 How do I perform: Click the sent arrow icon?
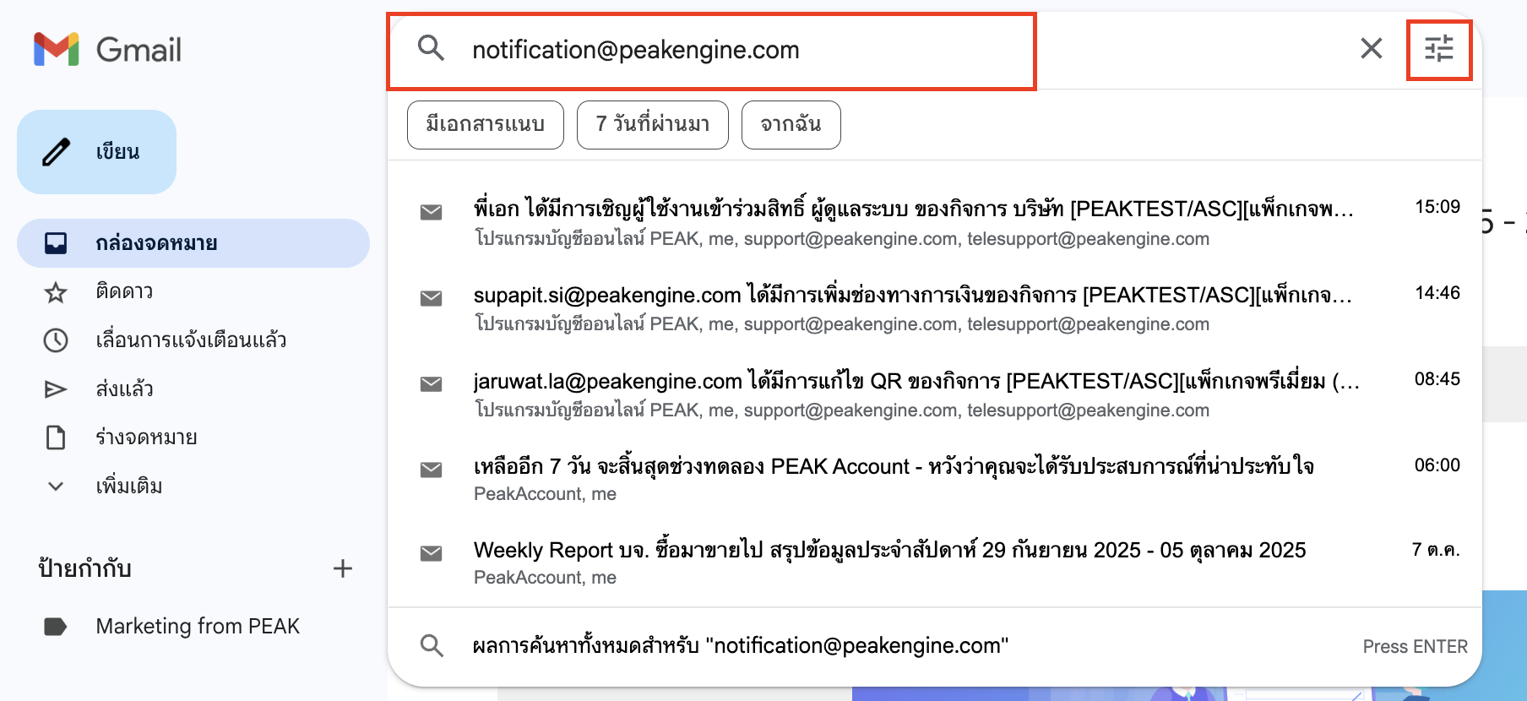pos(56,389)
